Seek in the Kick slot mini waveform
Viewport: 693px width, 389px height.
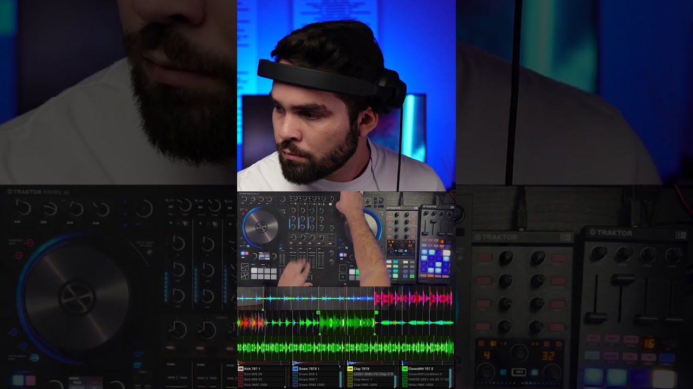(x=264, y=363)
